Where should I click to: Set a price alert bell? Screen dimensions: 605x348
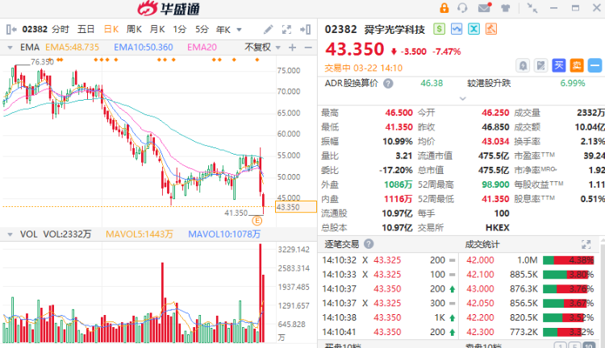(x=523, y=65)
